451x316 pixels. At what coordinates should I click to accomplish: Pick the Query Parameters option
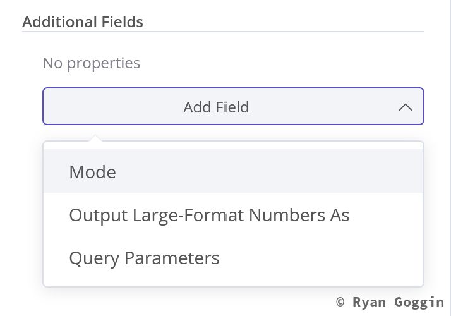pyautogui.click(x=144, y=258)
